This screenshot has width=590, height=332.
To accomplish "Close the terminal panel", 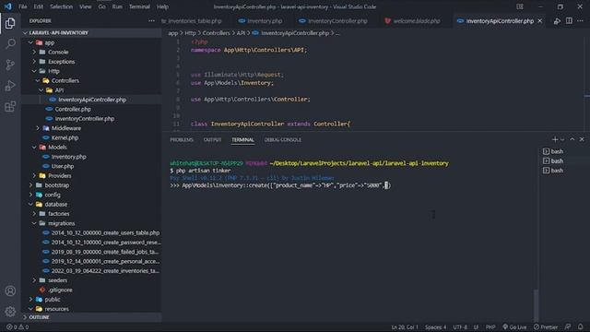I will click(x=582, y=139).
